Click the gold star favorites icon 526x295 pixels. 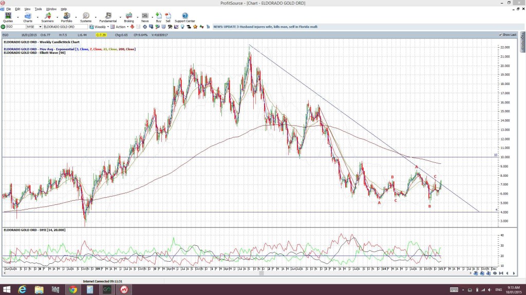195,27
